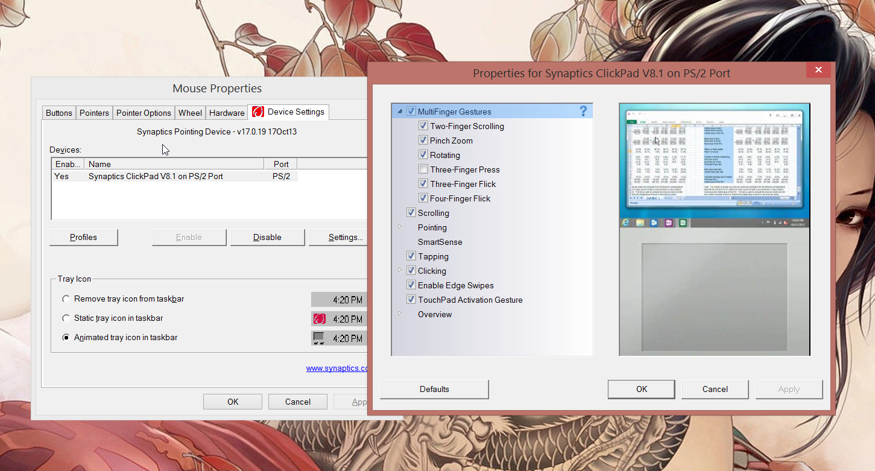Click the touchpad illustration area

coord(714,297)
